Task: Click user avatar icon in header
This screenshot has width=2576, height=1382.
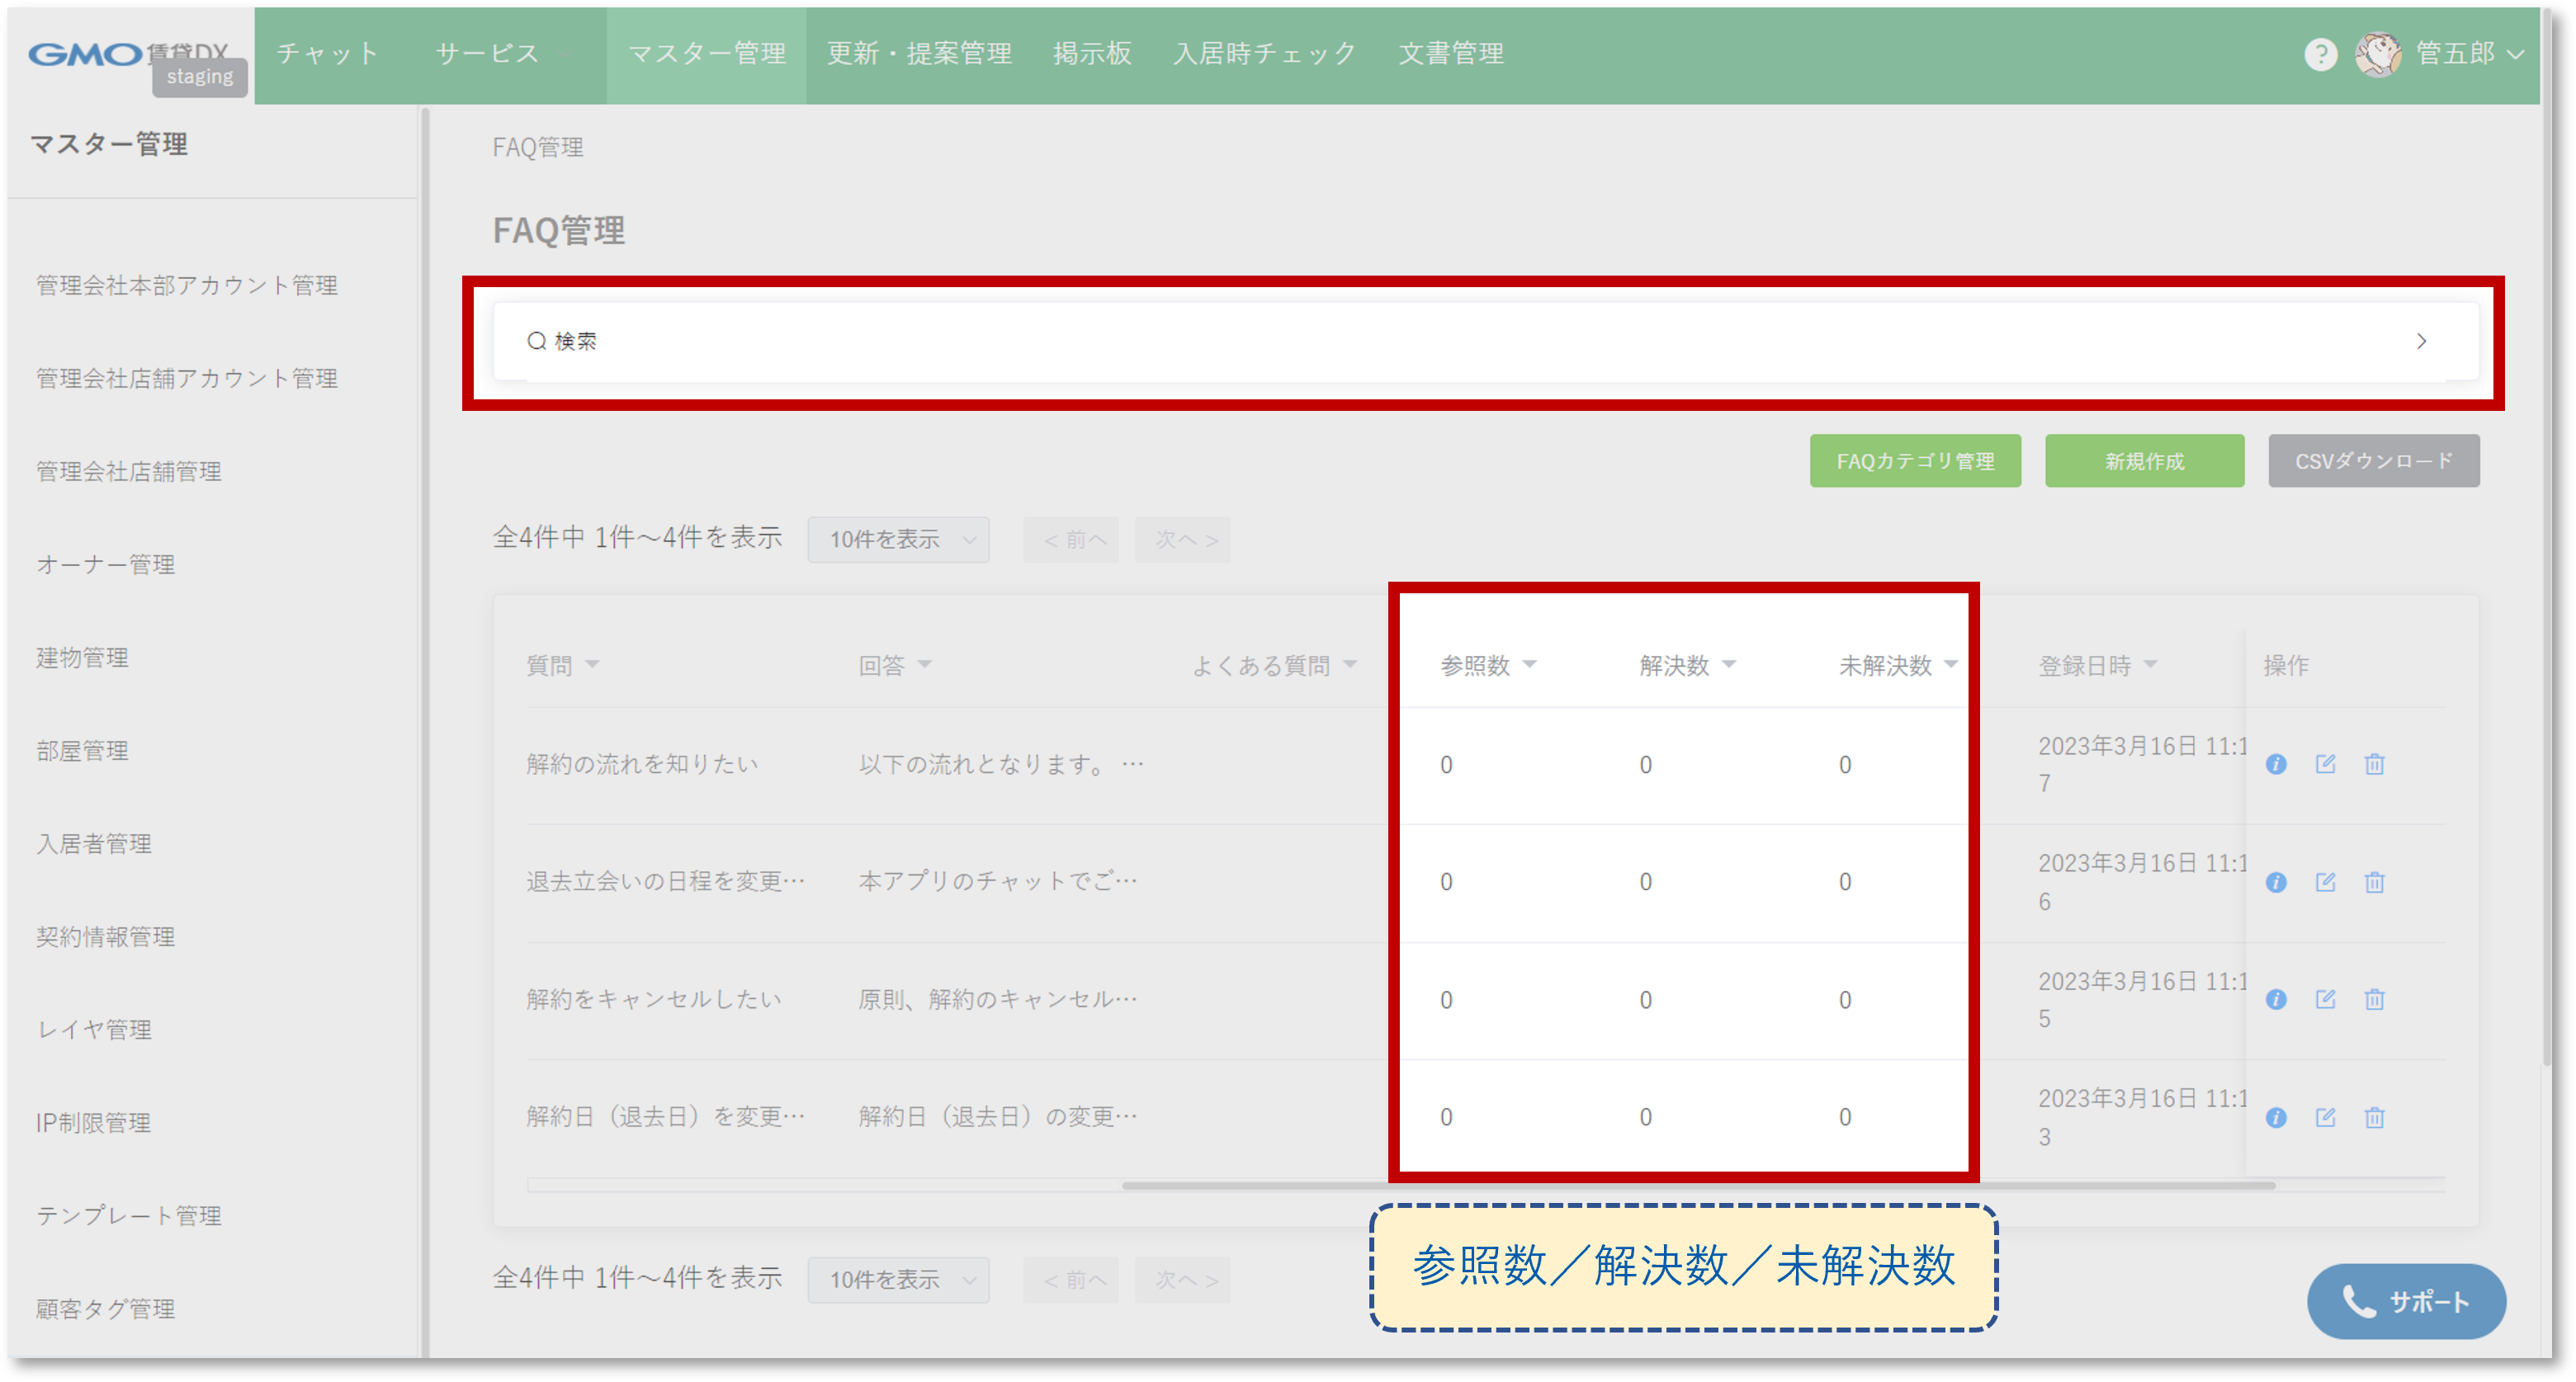Action: coord(2378,54)
